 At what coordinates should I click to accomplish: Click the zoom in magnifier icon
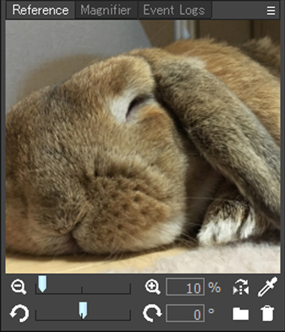(x=152, y=287)
